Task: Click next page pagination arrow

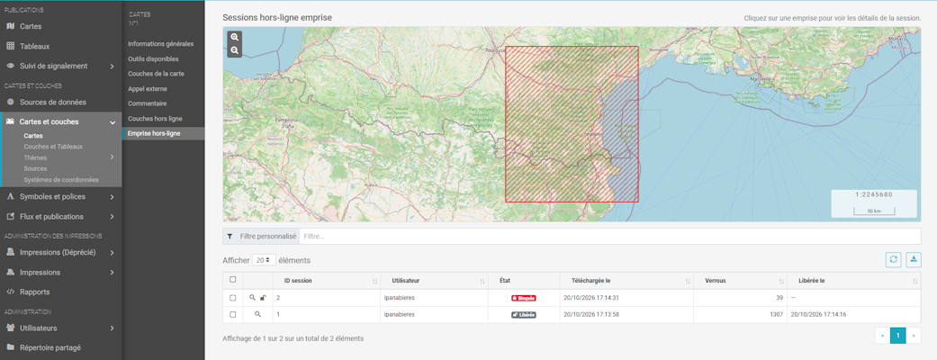Action: [913, 336]
